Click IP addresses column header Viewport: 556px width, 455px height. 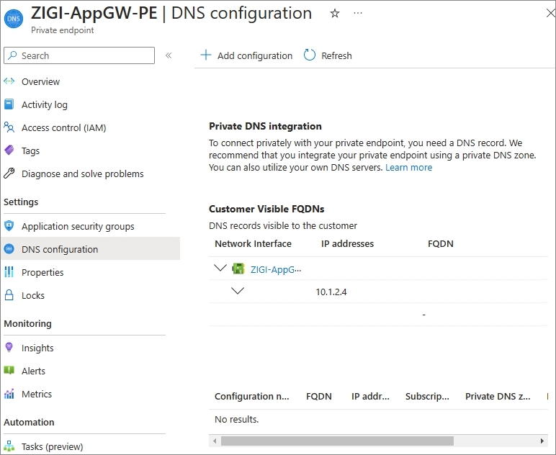tap(347, 243)
